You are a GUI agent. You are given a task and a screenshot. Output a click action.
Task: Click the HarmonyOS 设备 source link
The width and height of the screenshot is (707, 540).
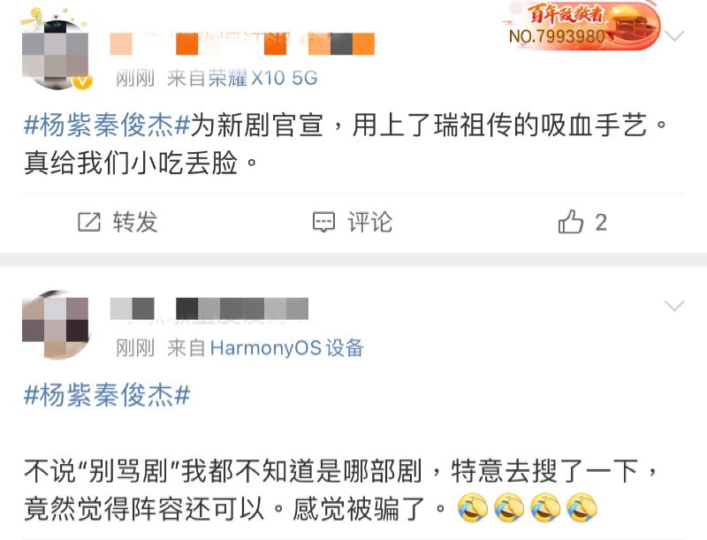click(286, 348)
